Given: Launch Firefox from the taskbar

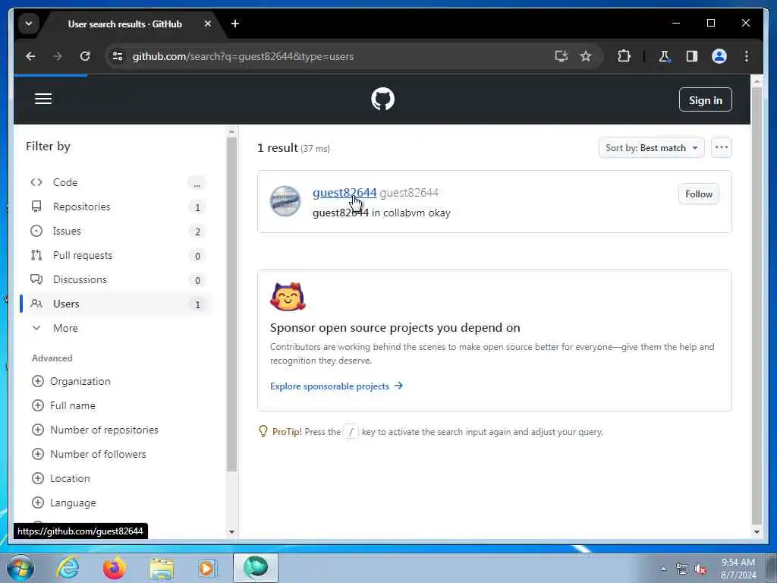Looking at the screenshot, I should pyautogui.click(x=114, y=568).
